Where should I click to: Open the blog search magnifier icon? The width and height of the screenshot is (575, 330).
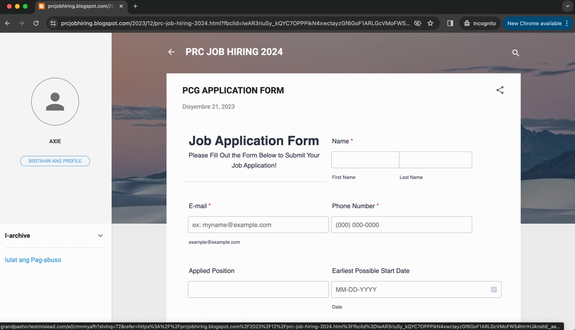click(x=515, y=53)
